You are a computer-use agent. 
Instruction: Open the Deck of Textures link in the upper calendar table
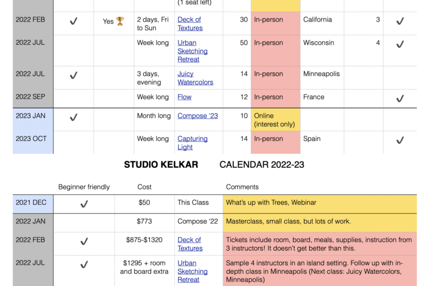pyautogui.click(x=190, y=24)
